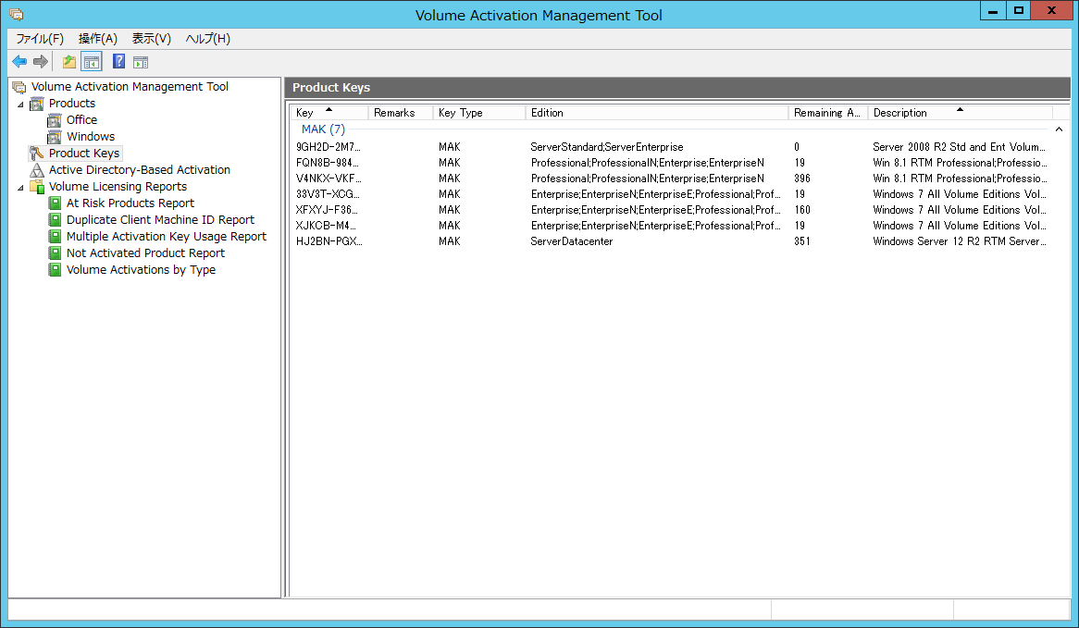Click the ServerDatacenter edition cell
The image size is (1079, 628).
pos(572,242)
